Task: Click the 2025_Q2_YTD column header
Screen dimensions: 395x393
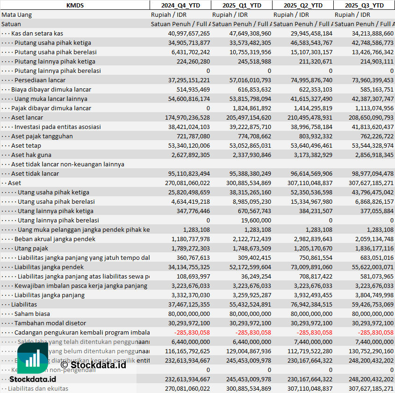Action: tap(303, 5)
